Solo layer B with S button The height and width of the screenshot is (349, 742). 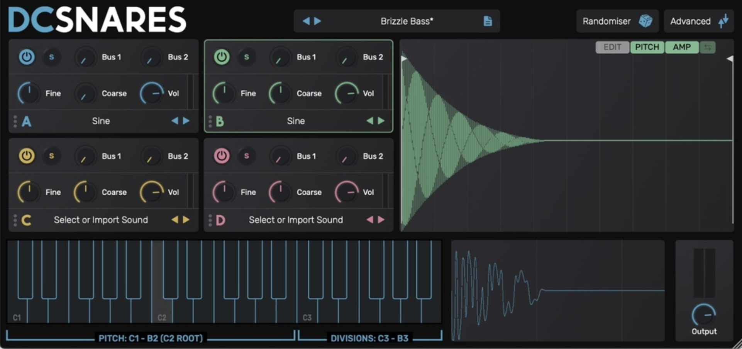(x=246, y=57)
